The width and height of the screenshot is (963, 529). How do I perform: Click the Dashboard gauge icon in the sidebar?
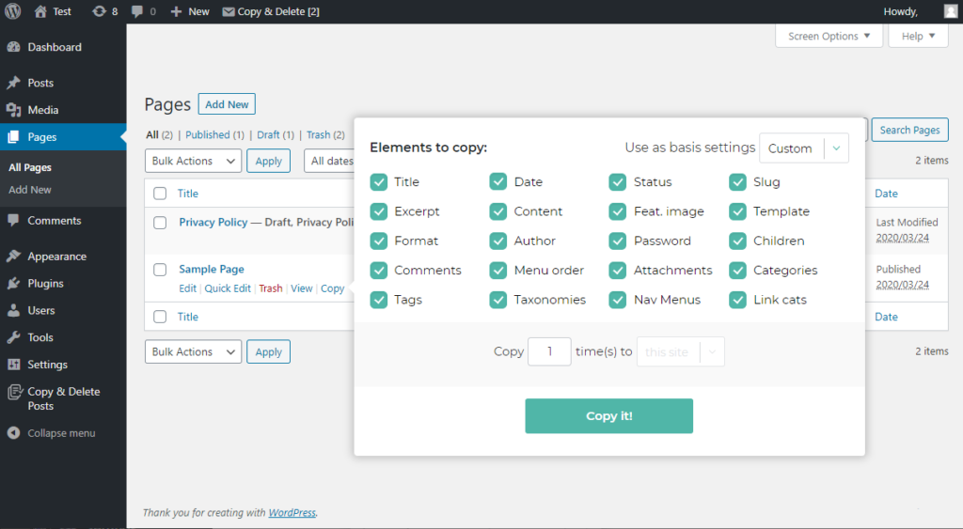pyautogui.click(x=13, y=47)
